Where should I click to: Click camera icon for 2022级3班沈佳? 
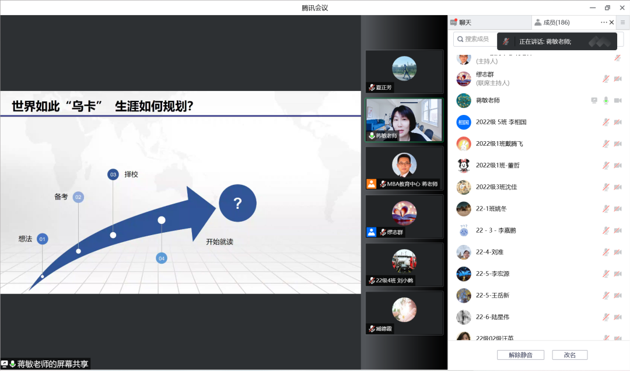pos(618,187)
